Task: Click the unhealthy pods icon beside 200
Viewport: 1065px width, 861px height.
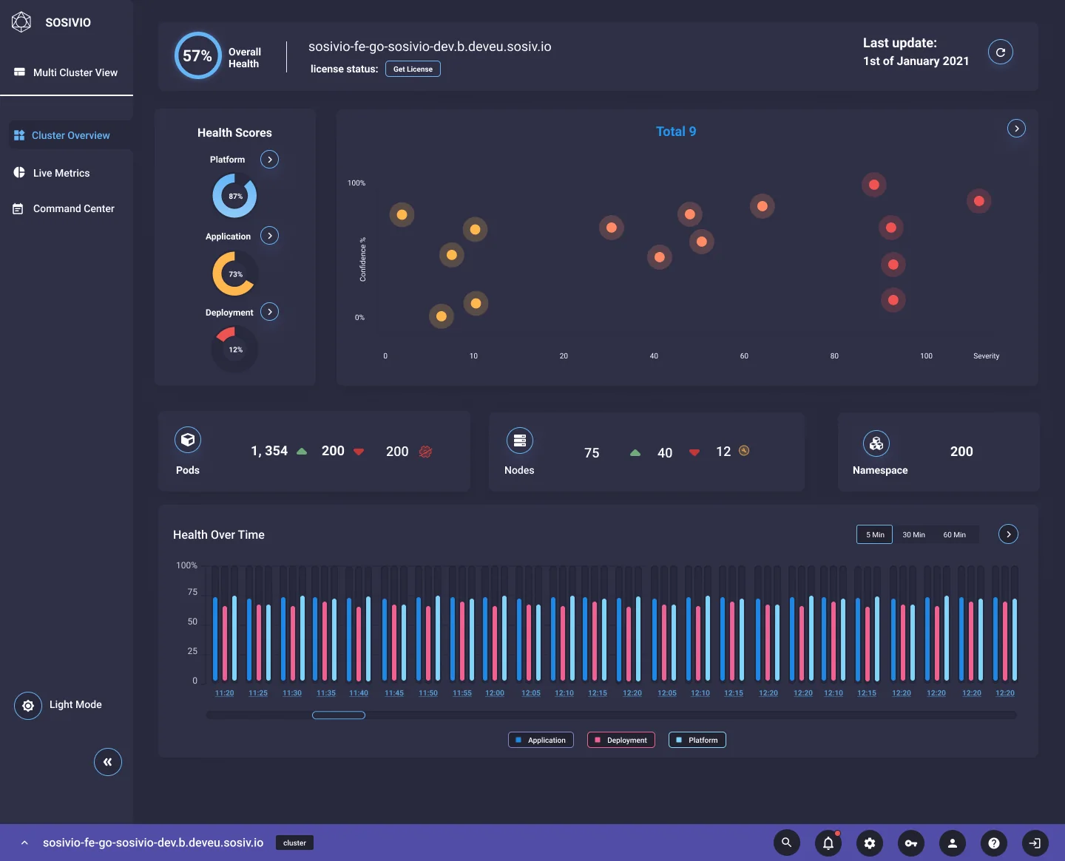Action: tap(425, 452)
